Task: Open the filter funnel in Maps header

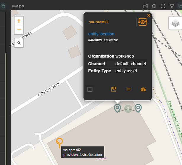Action: 172,6
